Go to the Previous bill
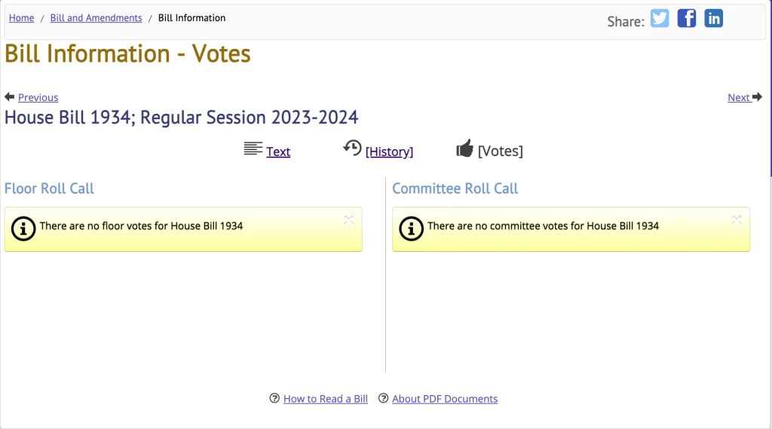Screen dimensions: 772x429 (38, 97)
